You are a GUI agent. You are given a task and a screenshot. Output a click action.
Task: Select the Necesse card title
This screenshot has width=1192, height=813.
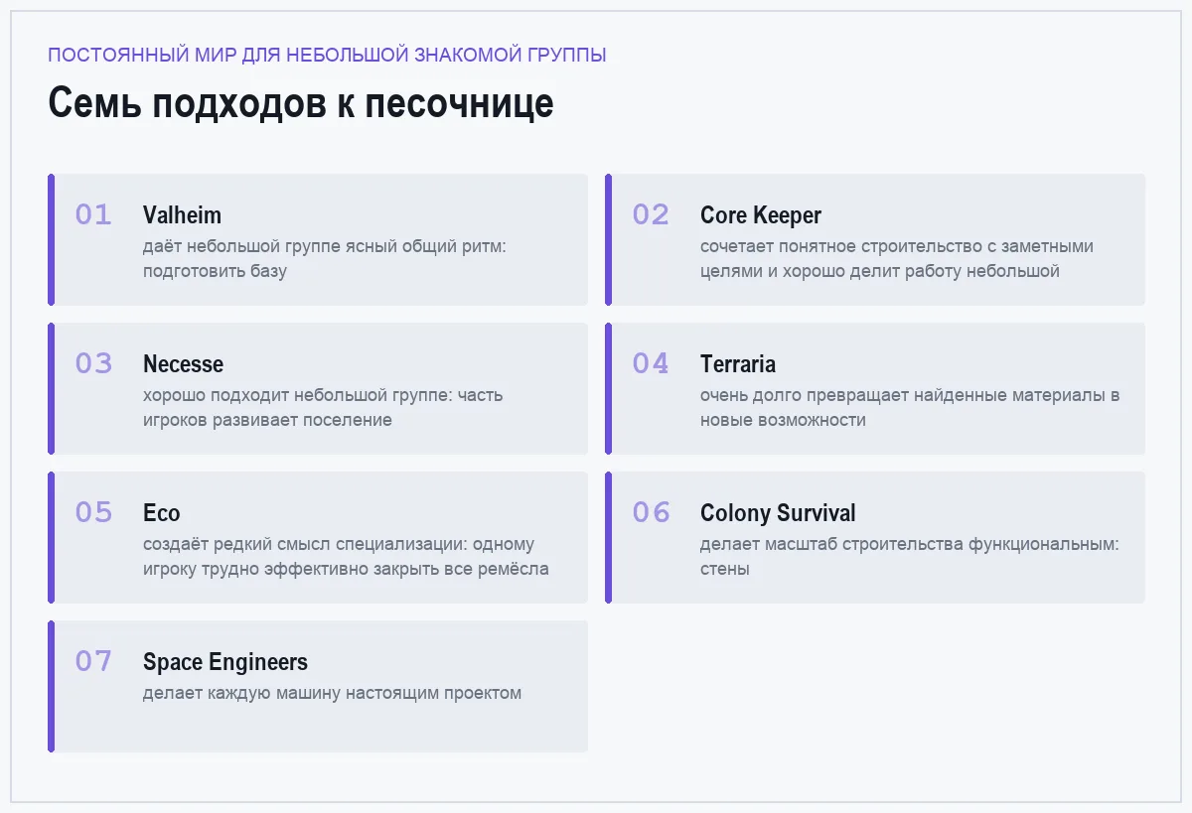183,364
